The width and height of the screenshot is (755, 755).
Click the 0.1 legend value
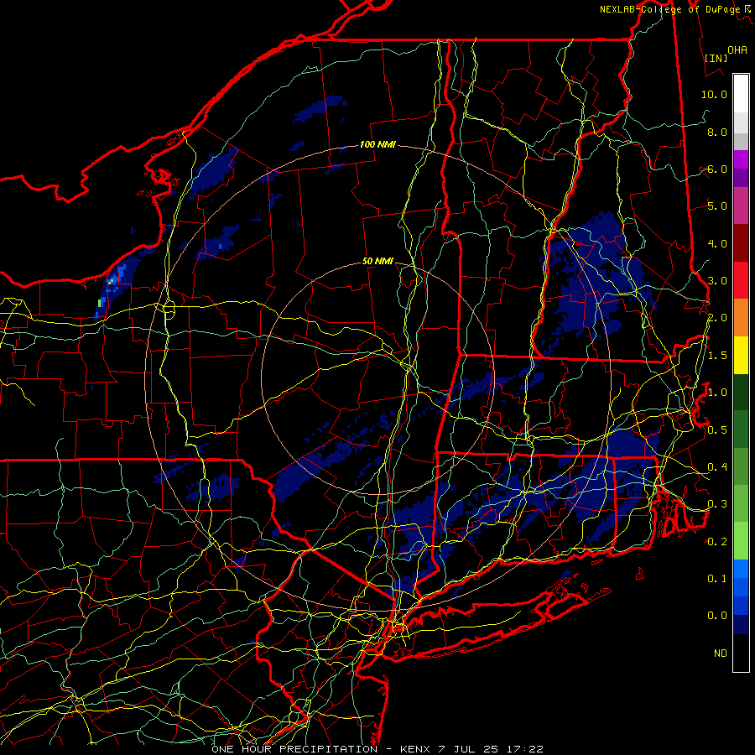tap(717, 578)
